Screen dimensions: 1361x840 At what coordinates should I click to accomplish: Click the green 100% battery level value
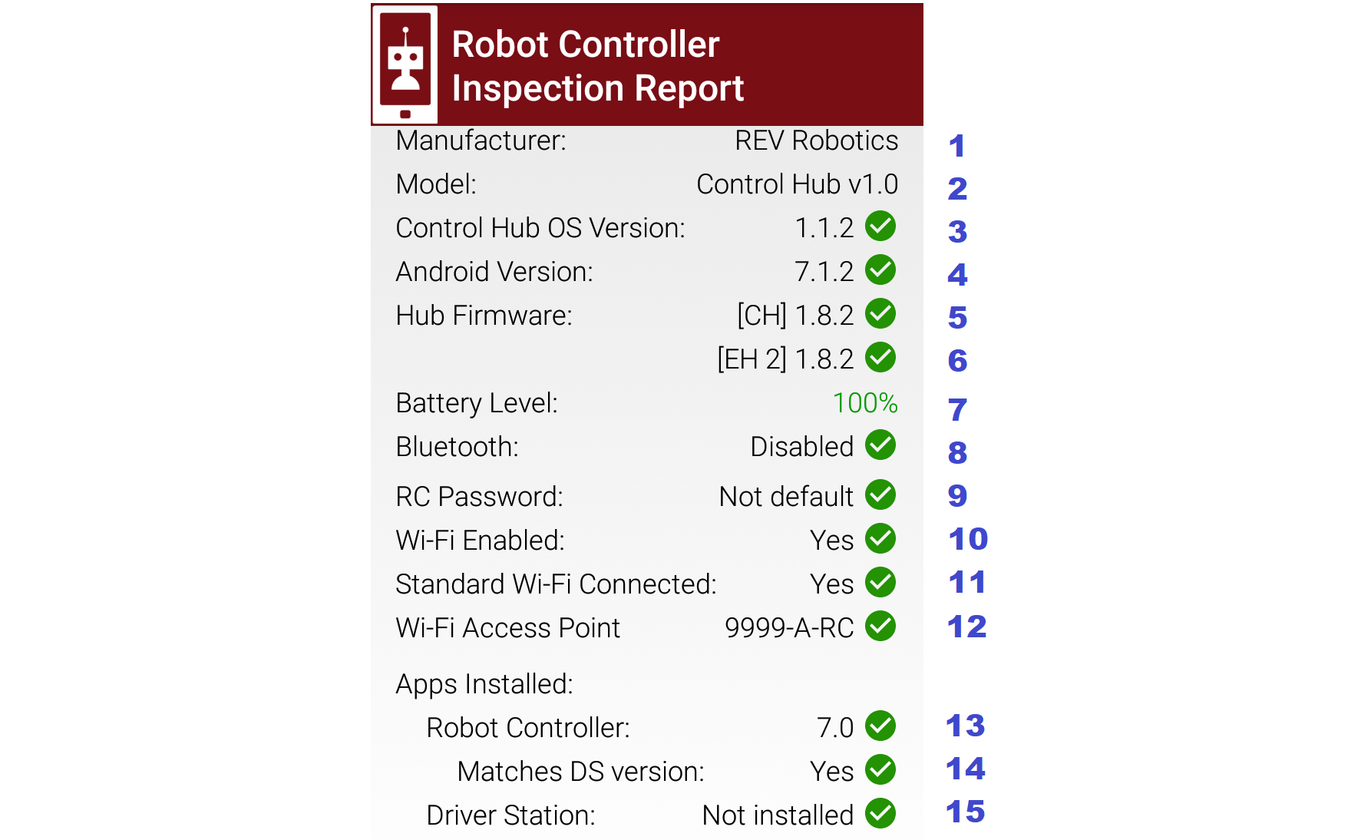[x=865, y=403]
